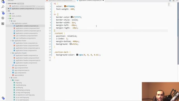Open logo.png image file
The image size is (179, 101).
(19, 83)
